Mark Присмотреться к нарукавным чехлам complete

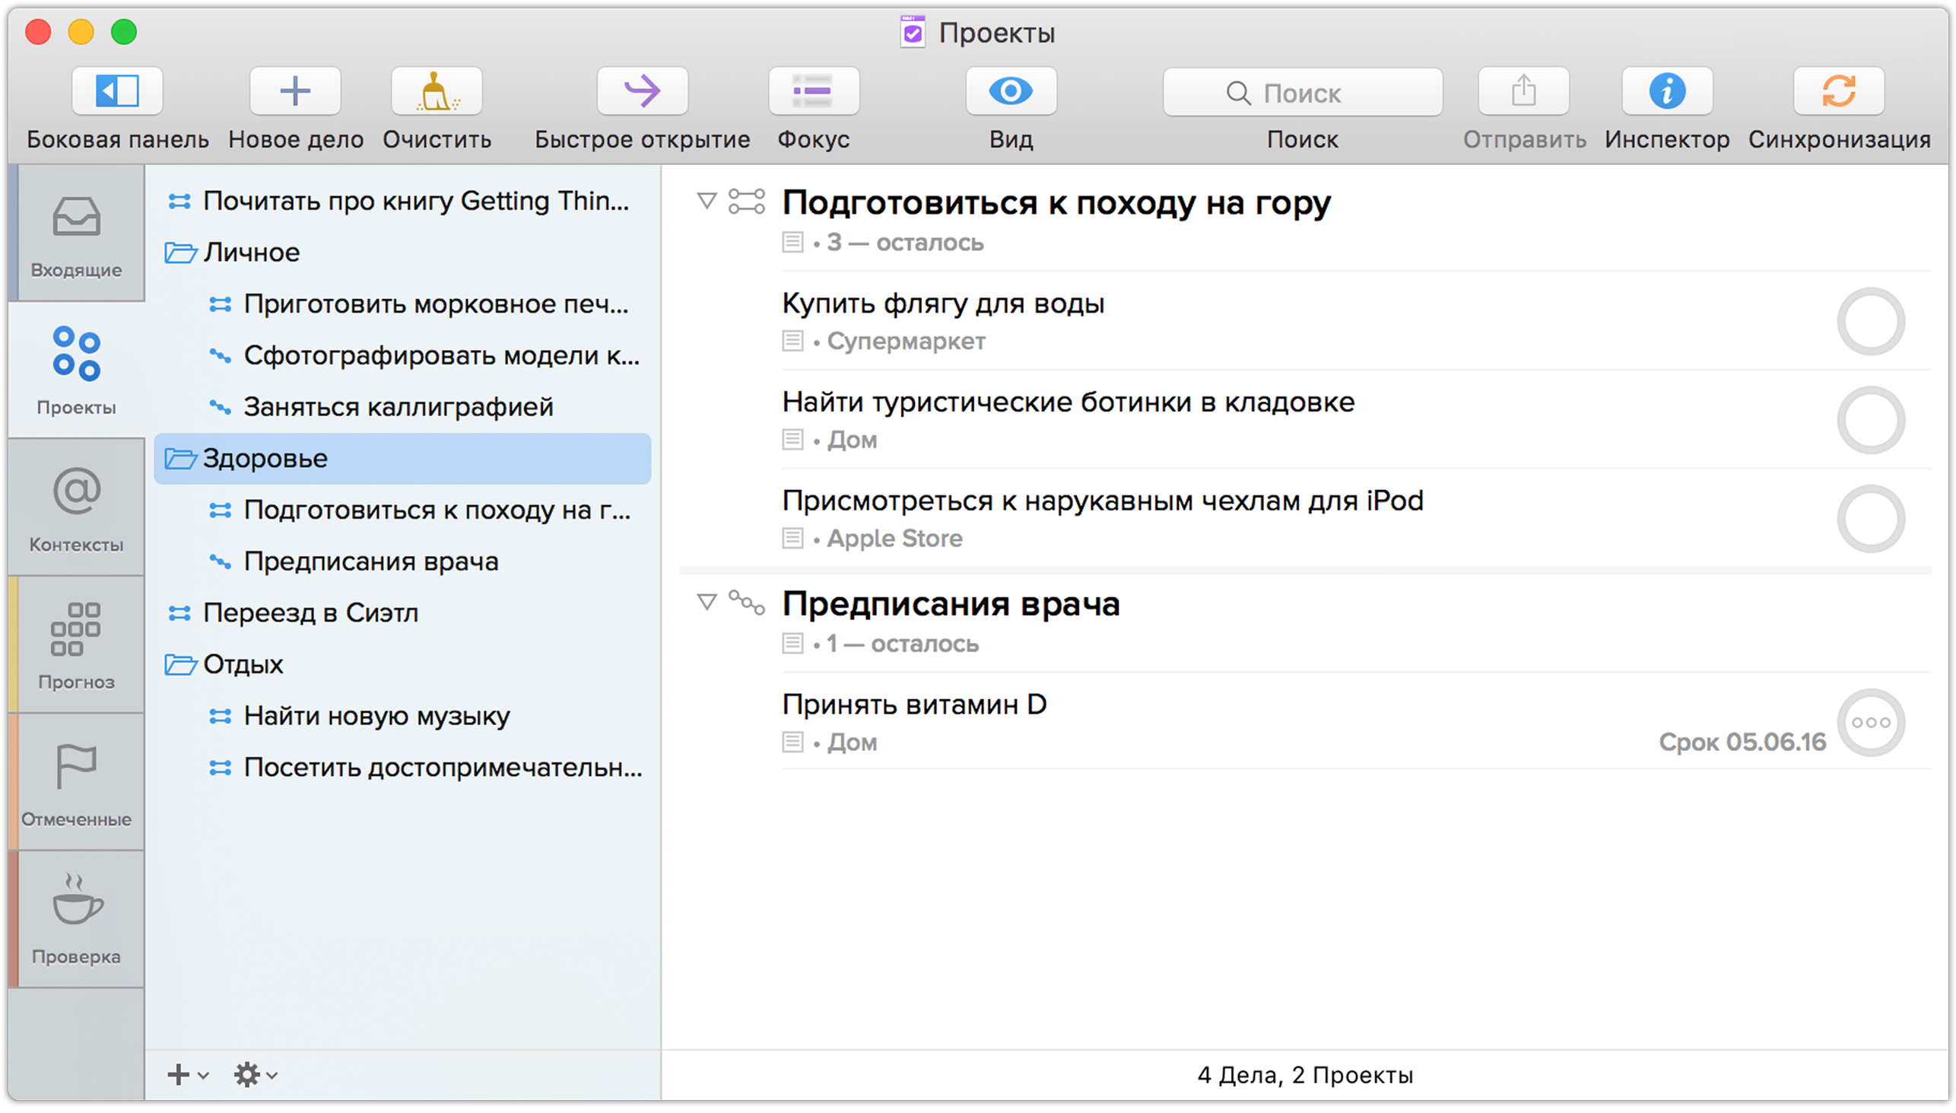[x=1870, y=518]
